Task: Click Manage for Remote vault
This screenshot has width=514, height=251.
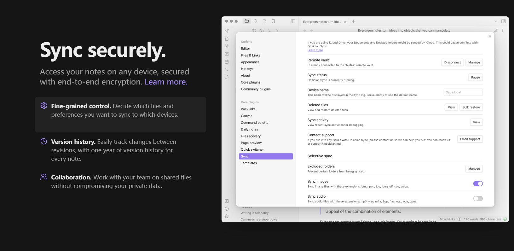Action: (x=474, y=62)
